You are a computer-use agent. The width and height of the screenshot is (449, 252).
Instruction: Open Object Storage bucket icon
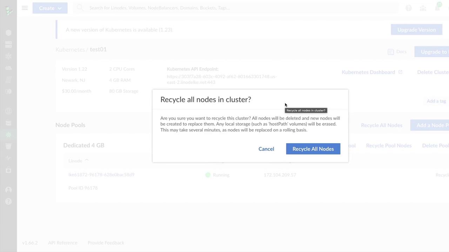point(9,146)
